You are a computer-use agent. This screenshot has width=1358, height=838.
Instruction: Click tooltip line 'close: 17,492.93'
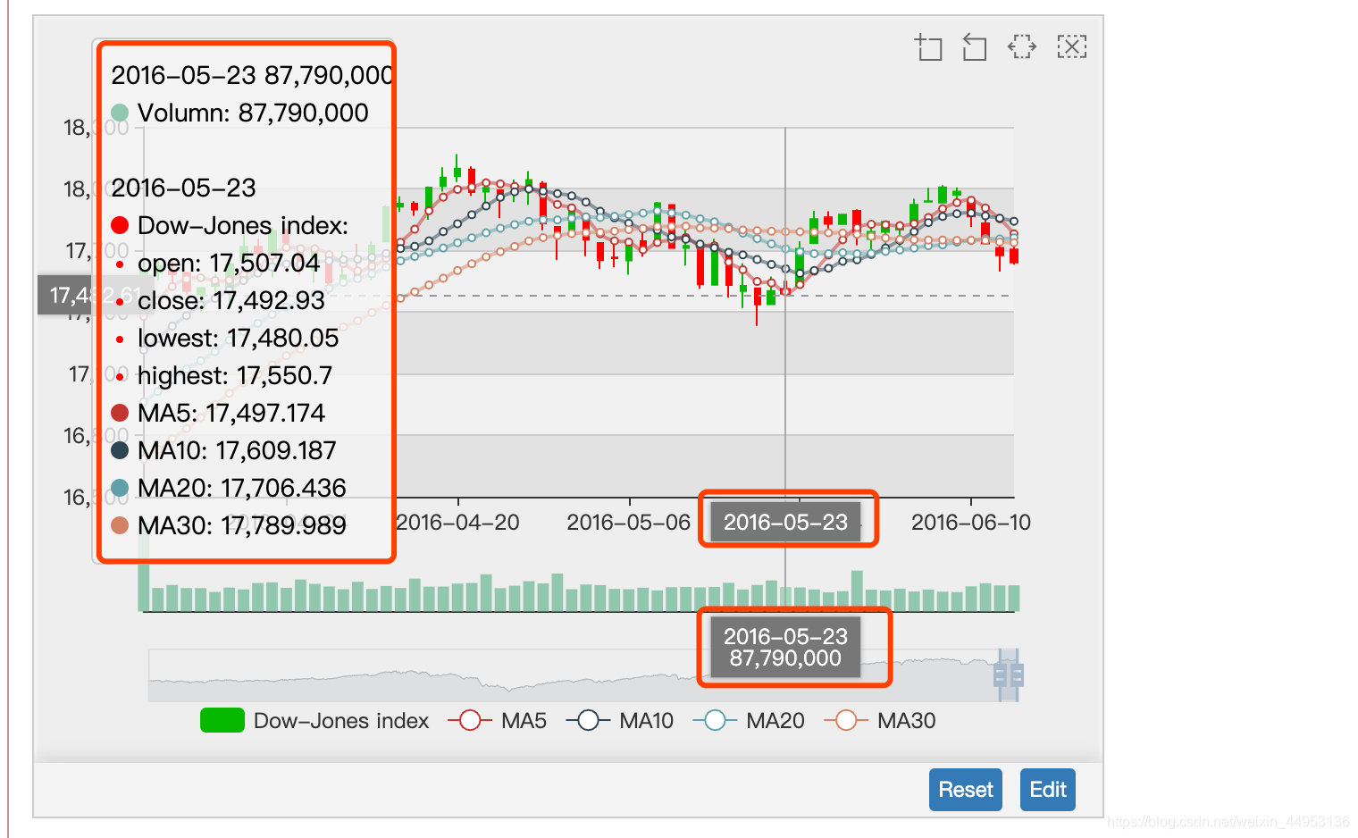[220, 300]
